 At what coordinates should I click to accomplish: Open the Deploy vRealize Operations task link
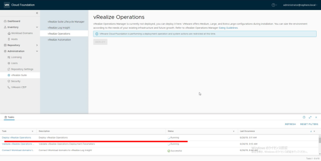(17, 138)
